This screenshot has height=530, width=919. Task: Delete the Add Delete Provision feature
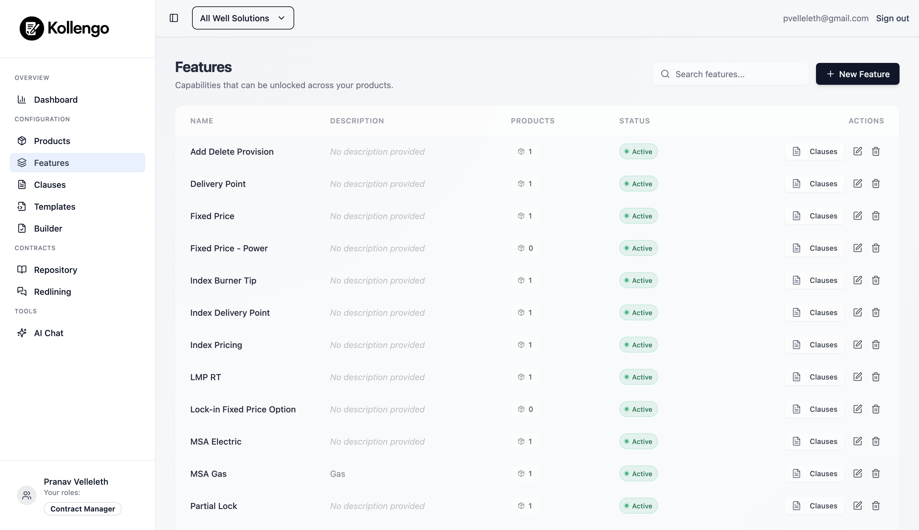[x=875, y=151]
